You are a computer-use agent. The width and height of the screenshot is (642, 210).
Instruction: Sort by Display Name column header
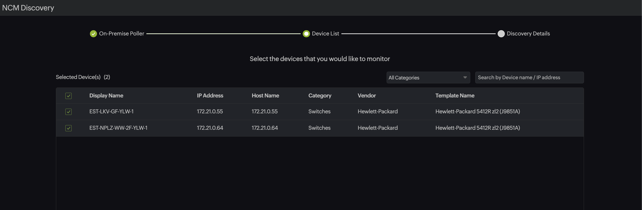pos(106,96)
